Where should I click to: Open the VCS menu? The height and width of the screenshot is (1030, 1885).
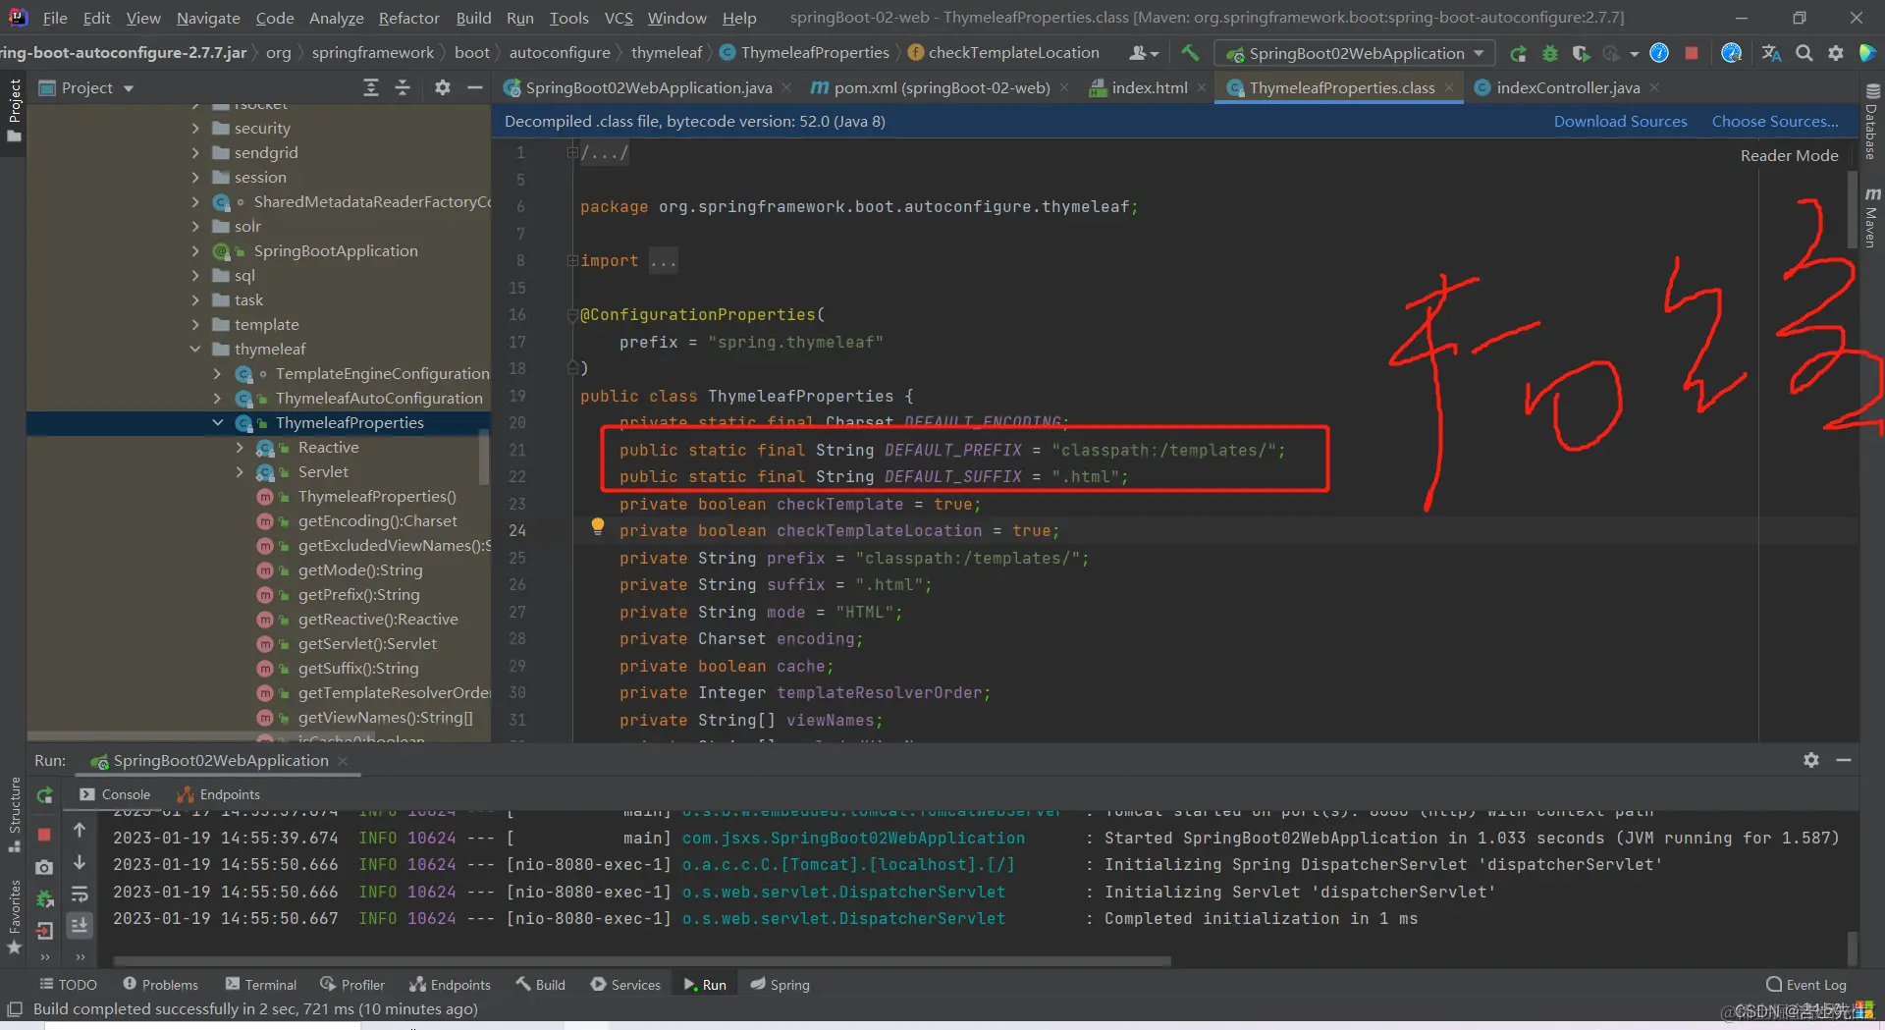(619, 18)
